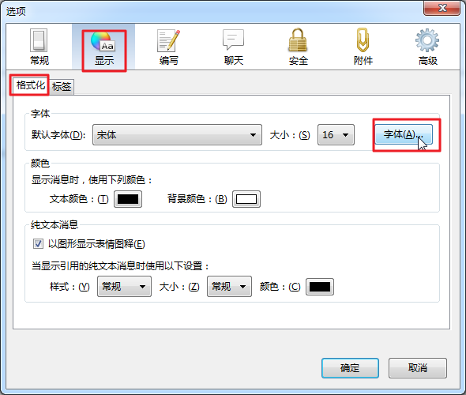Open the 编写 compose pencil icon
This screenshot has height=395, width=466.
point(168,47)
